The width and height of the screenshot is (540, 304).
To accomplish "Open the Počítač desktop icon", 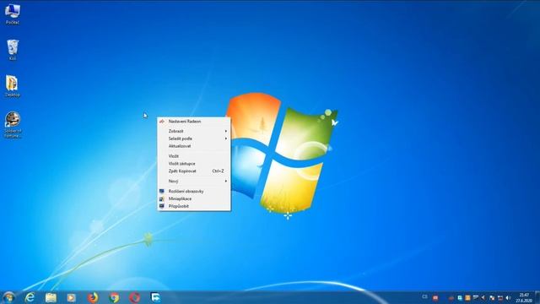I will point(13,14).
